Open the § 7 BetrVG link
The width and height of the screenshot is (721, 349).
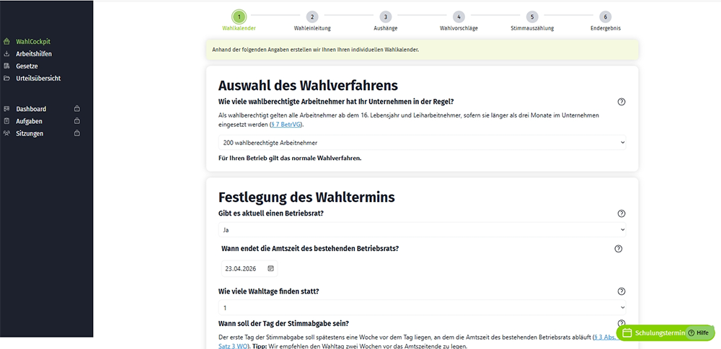click(x=286, y=125)
